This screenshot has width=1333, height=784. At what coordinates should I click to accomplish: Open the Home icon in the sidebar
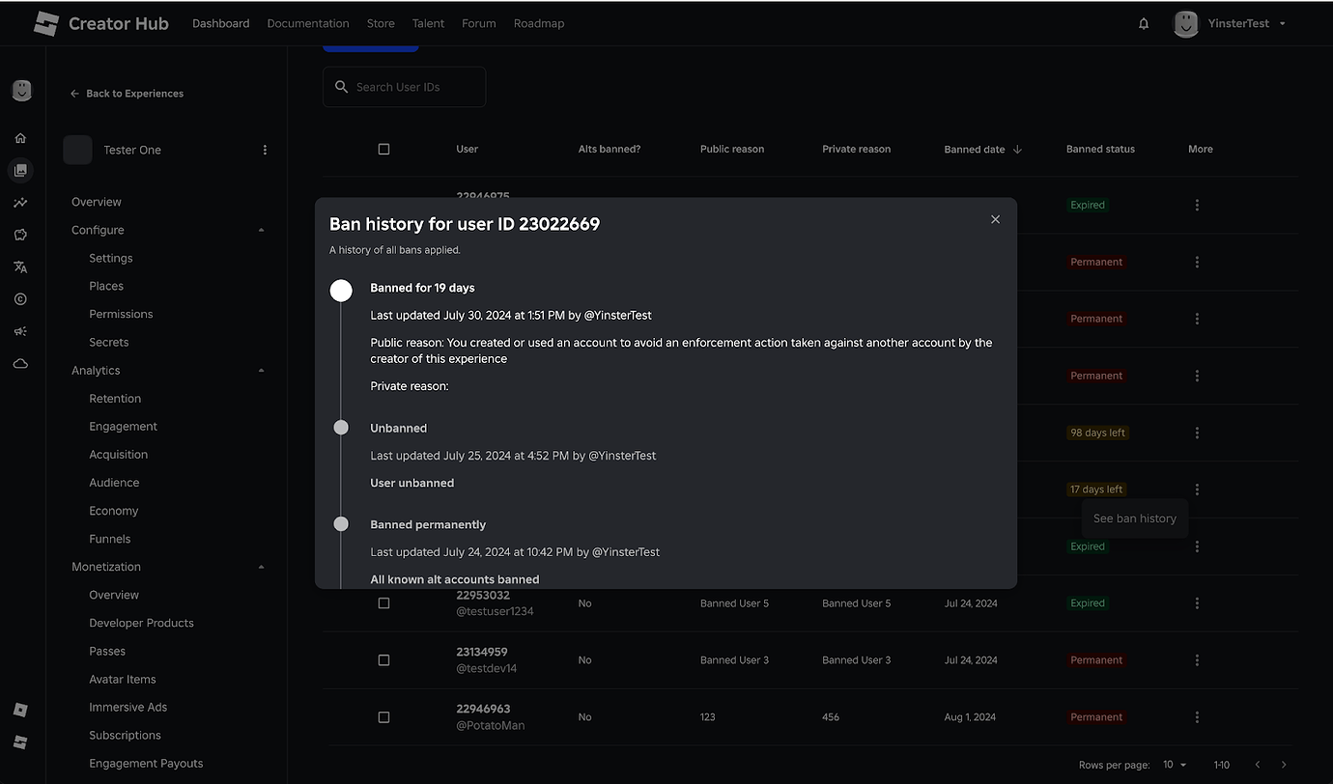tap(21, 137)
